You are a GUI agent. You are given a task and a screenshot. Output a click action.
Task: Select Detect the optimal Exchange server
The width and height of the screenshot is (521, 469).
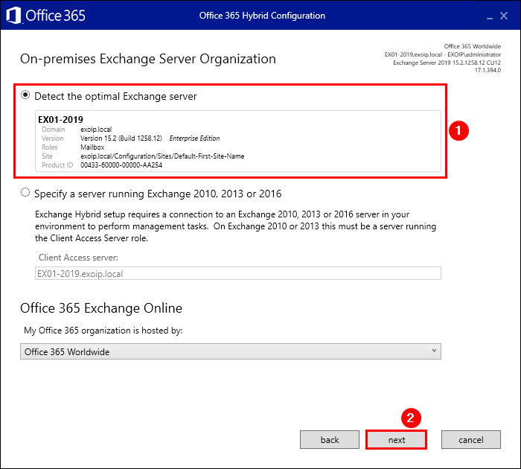pos(26,96)
